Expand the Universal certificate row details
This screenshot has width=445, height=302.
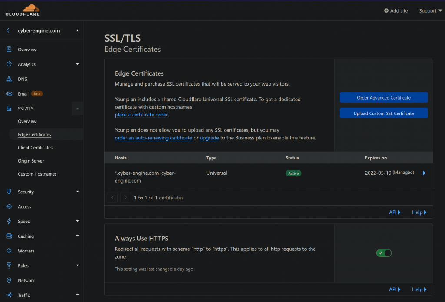[x=424, y=173]
